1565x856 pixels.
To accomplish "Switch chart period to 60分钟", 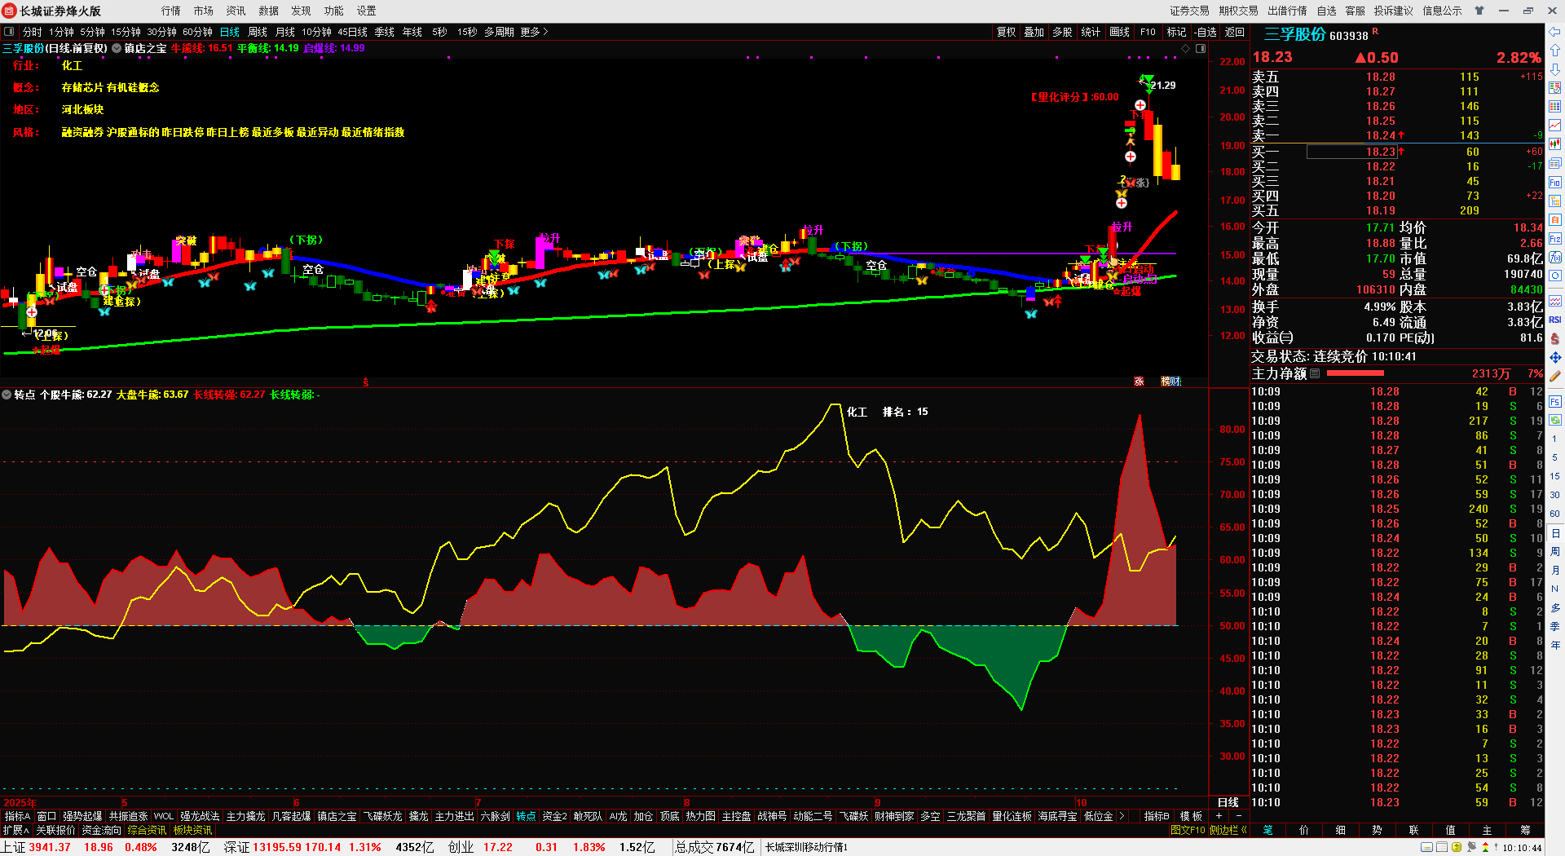I will pyautogui.click(x=197, y=32).
